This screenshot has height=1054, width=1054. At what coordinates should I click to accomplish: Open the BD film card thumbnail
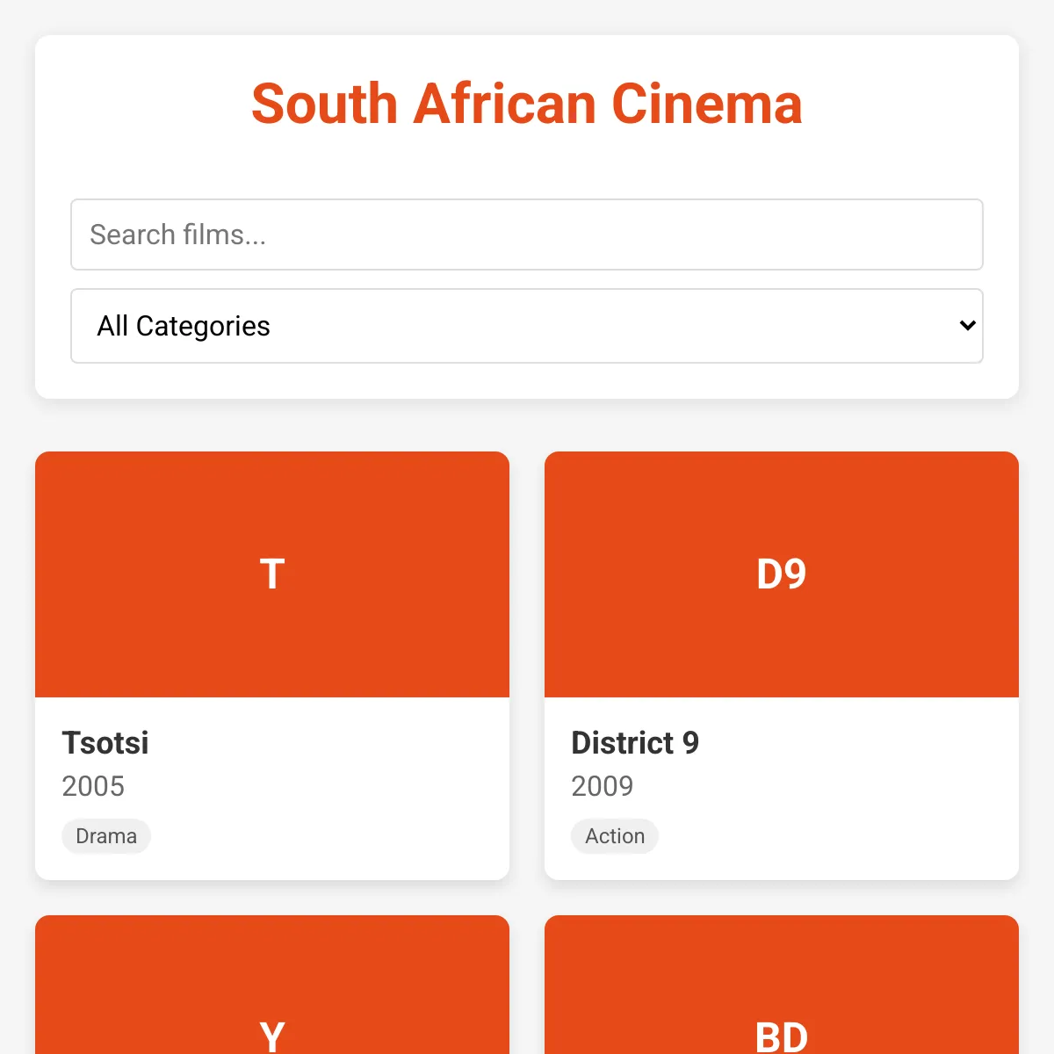point(782,985)
